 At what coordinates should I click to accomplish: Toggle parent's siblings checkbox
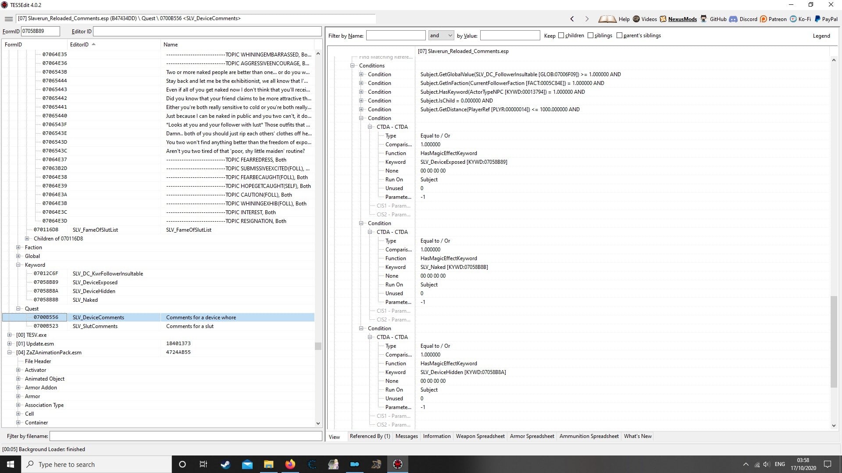(x=619, y=35)
